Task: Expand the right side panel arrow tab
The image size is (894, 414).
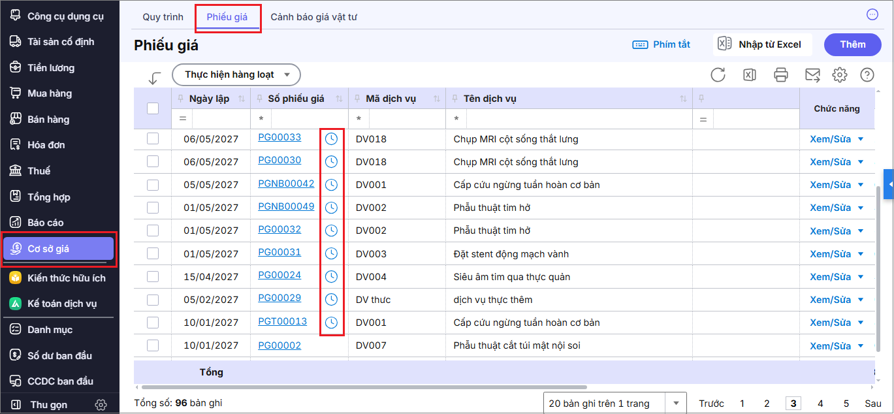Action: pos(889,185)
